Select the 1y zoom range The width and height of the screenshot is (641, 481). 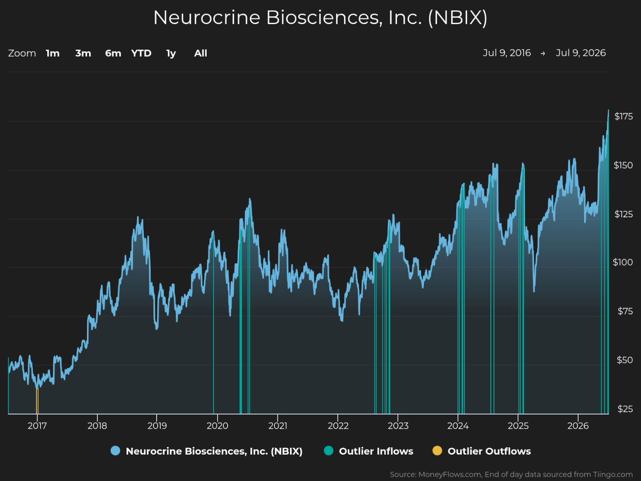click(x=171, y=53)
